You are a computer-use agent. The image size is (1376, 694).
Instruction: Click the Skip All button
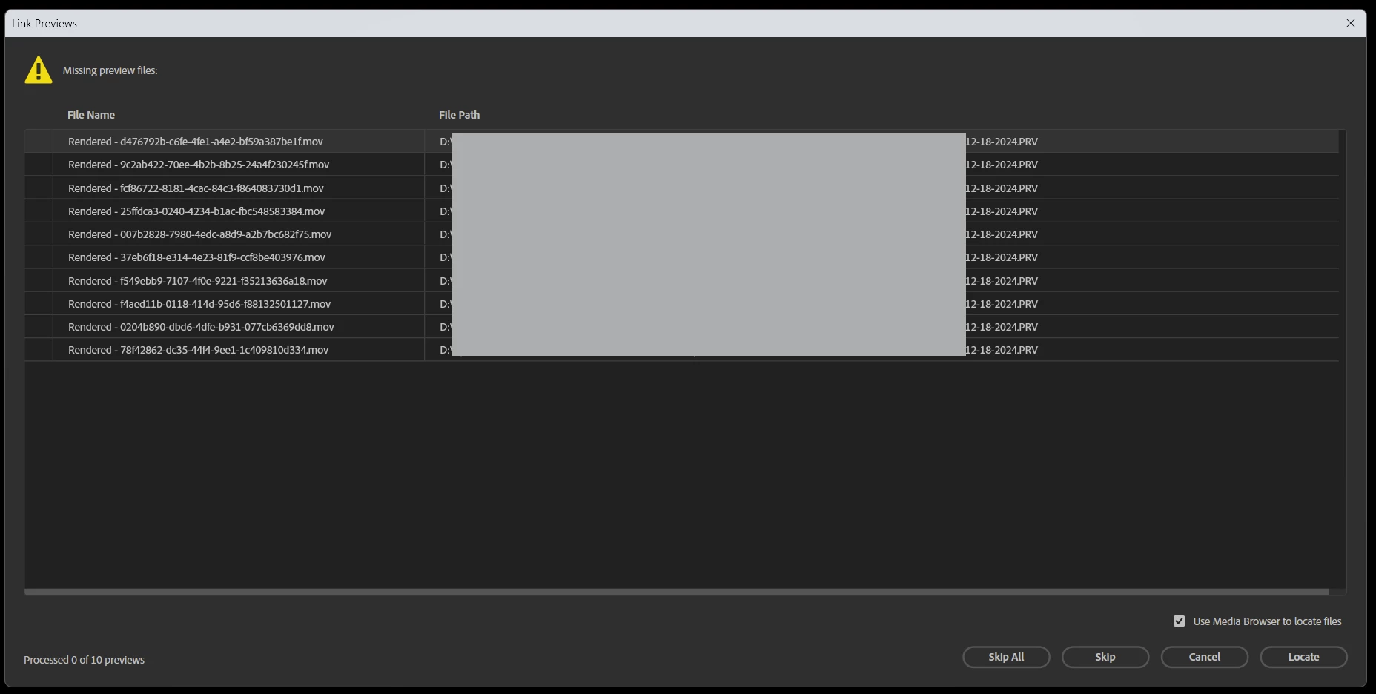1006,657
